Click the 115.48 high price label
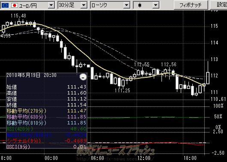This screenshot has width=227, height=162. pos(18,16)
